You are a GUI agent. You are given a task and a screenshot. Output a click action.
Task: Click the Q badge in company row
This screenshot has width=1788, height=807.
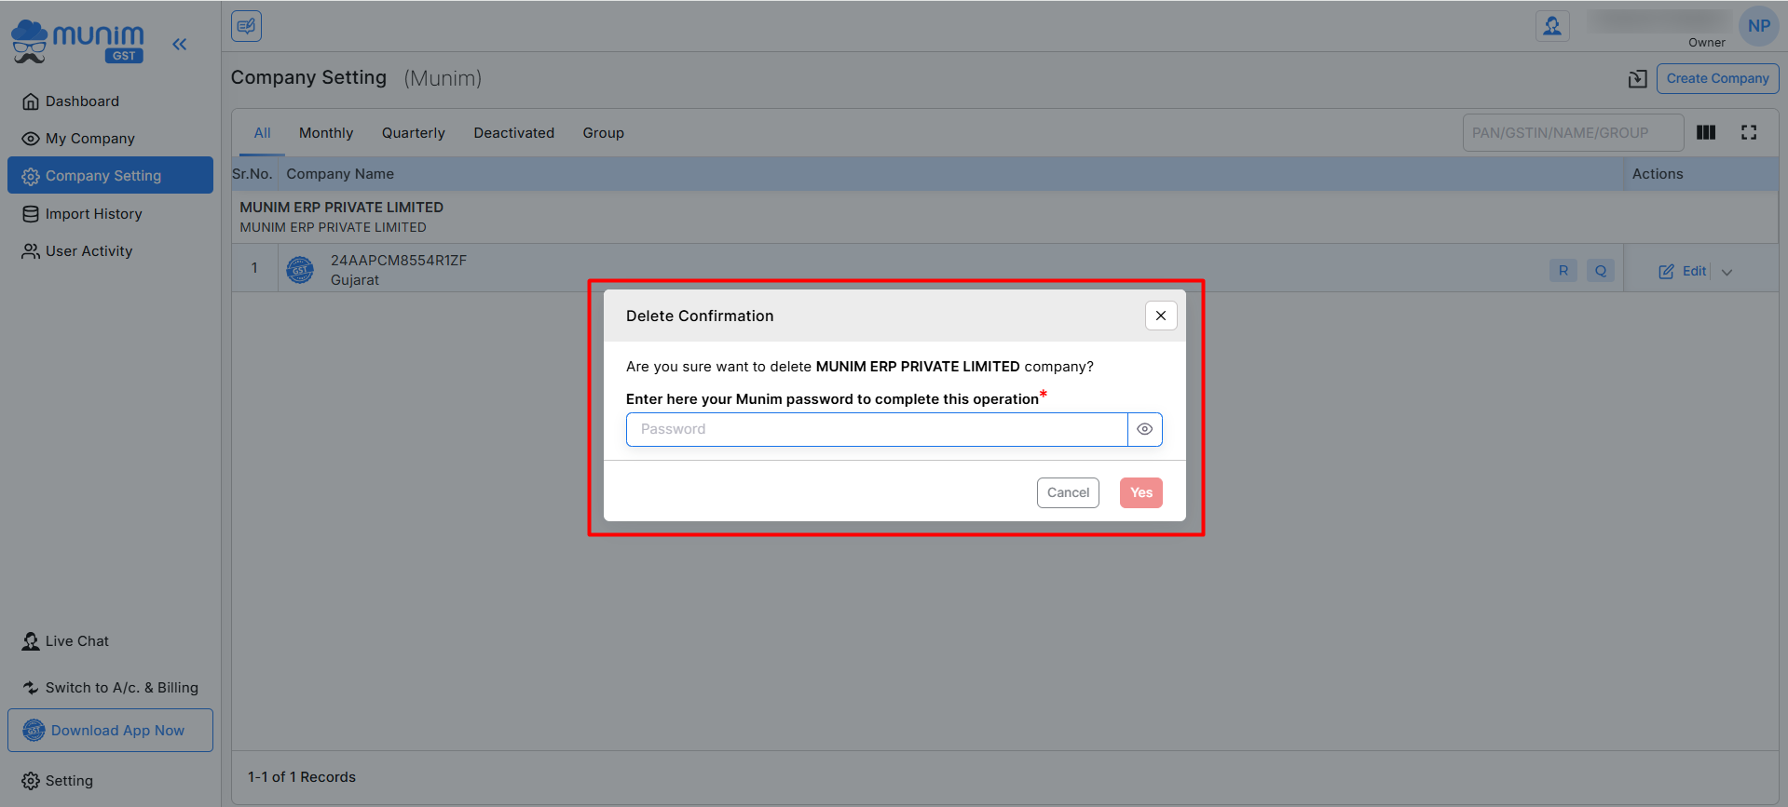click(x=1601, y=271)
